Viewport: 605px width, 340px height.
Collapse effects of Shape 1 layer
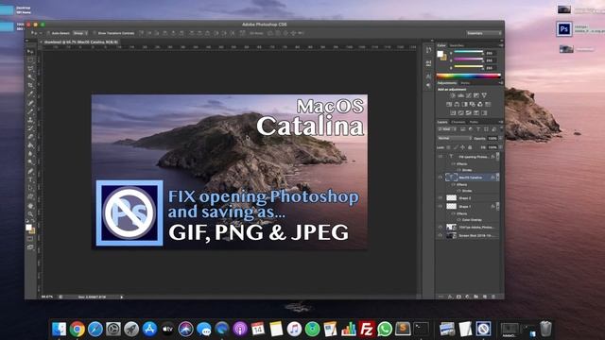pyautogui.click(x=498, y=206)
